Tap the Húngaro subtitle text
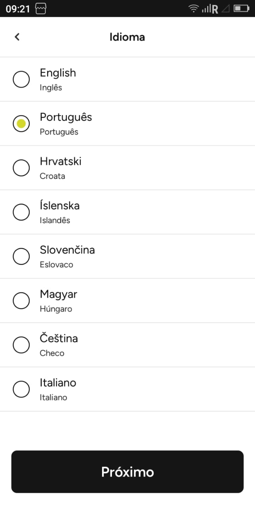Viewport: 255px width, 510px height. [56, 309]
